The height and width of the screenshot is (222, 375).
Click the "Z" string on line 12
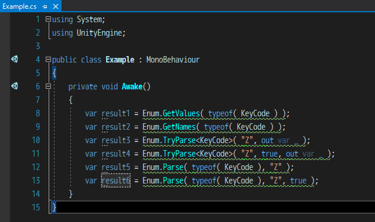(x=276, y=167)
